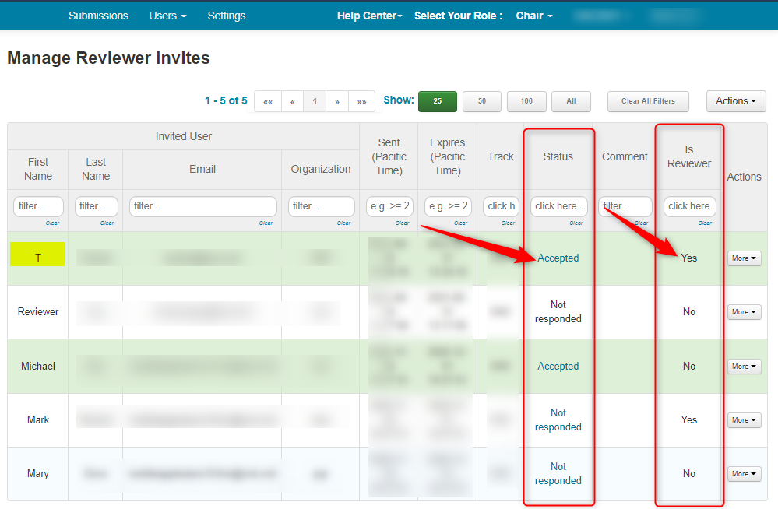The width and height of the screenshot is (778, 509).
Task: Clear the First Name filter
Action: [x=53, y=223]
